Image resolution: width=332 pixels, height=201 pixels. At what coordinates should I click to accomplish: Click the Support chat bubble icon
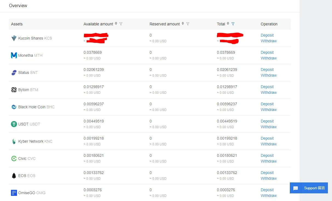[x=296, y=188]
